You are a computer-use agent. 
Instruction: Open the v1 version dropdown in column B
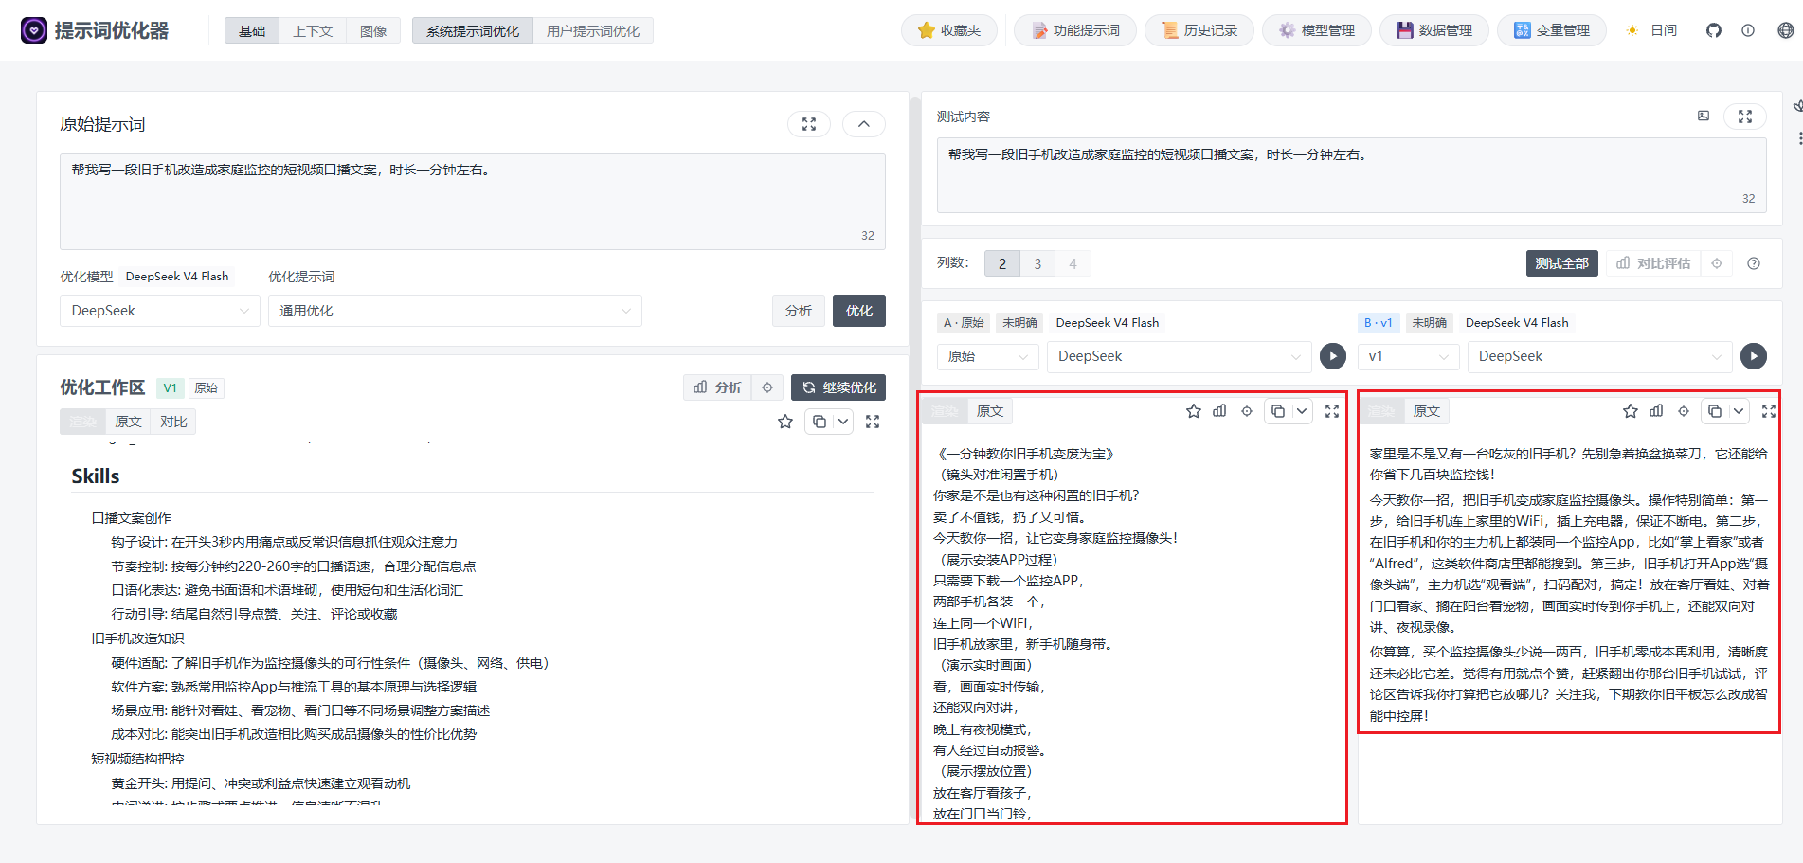(1408, 356)
